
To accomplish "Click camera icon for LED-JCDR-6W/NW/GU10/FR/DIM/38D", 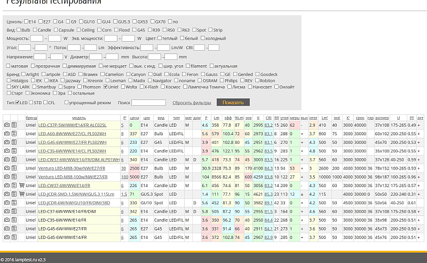I will tap(7, 203).
